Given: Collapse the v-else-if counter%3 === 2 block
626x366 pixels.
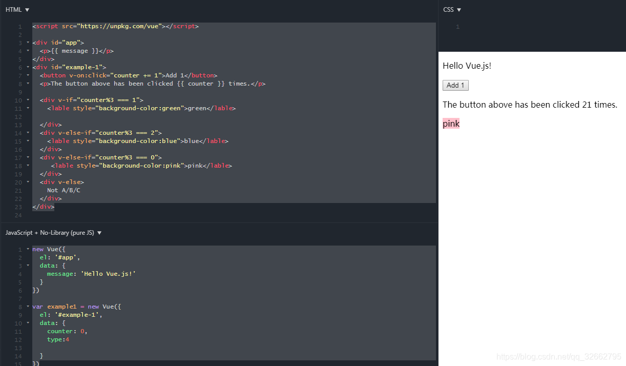Looking at the screenshot, I should [28, 133].
